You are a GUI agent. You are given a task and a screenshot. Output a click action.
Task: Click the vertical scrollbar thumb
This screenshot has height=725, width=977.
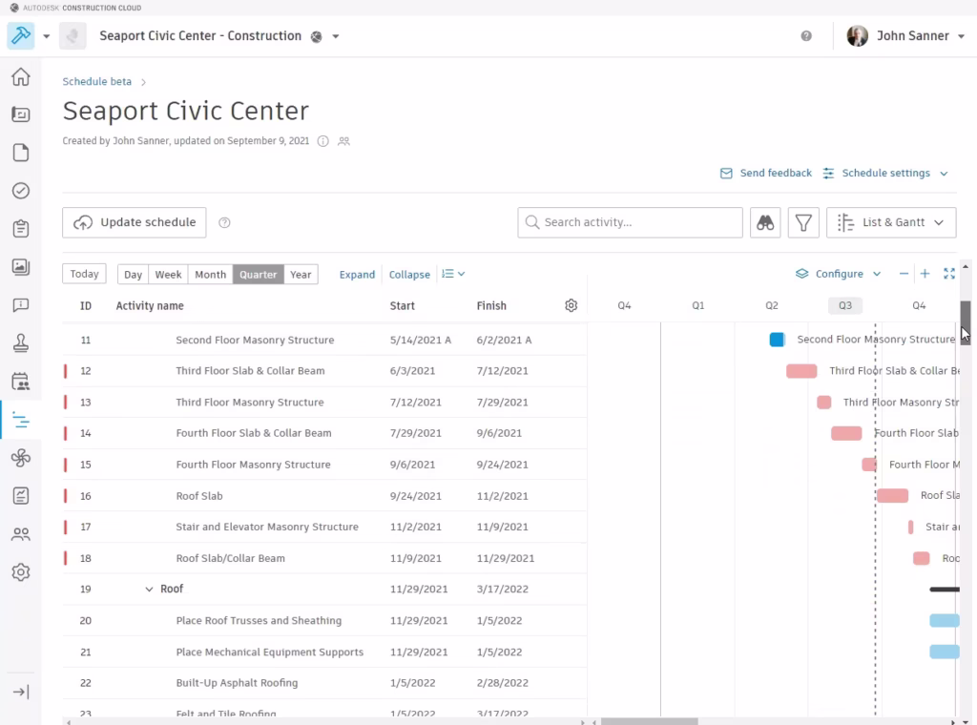[966, 322]
